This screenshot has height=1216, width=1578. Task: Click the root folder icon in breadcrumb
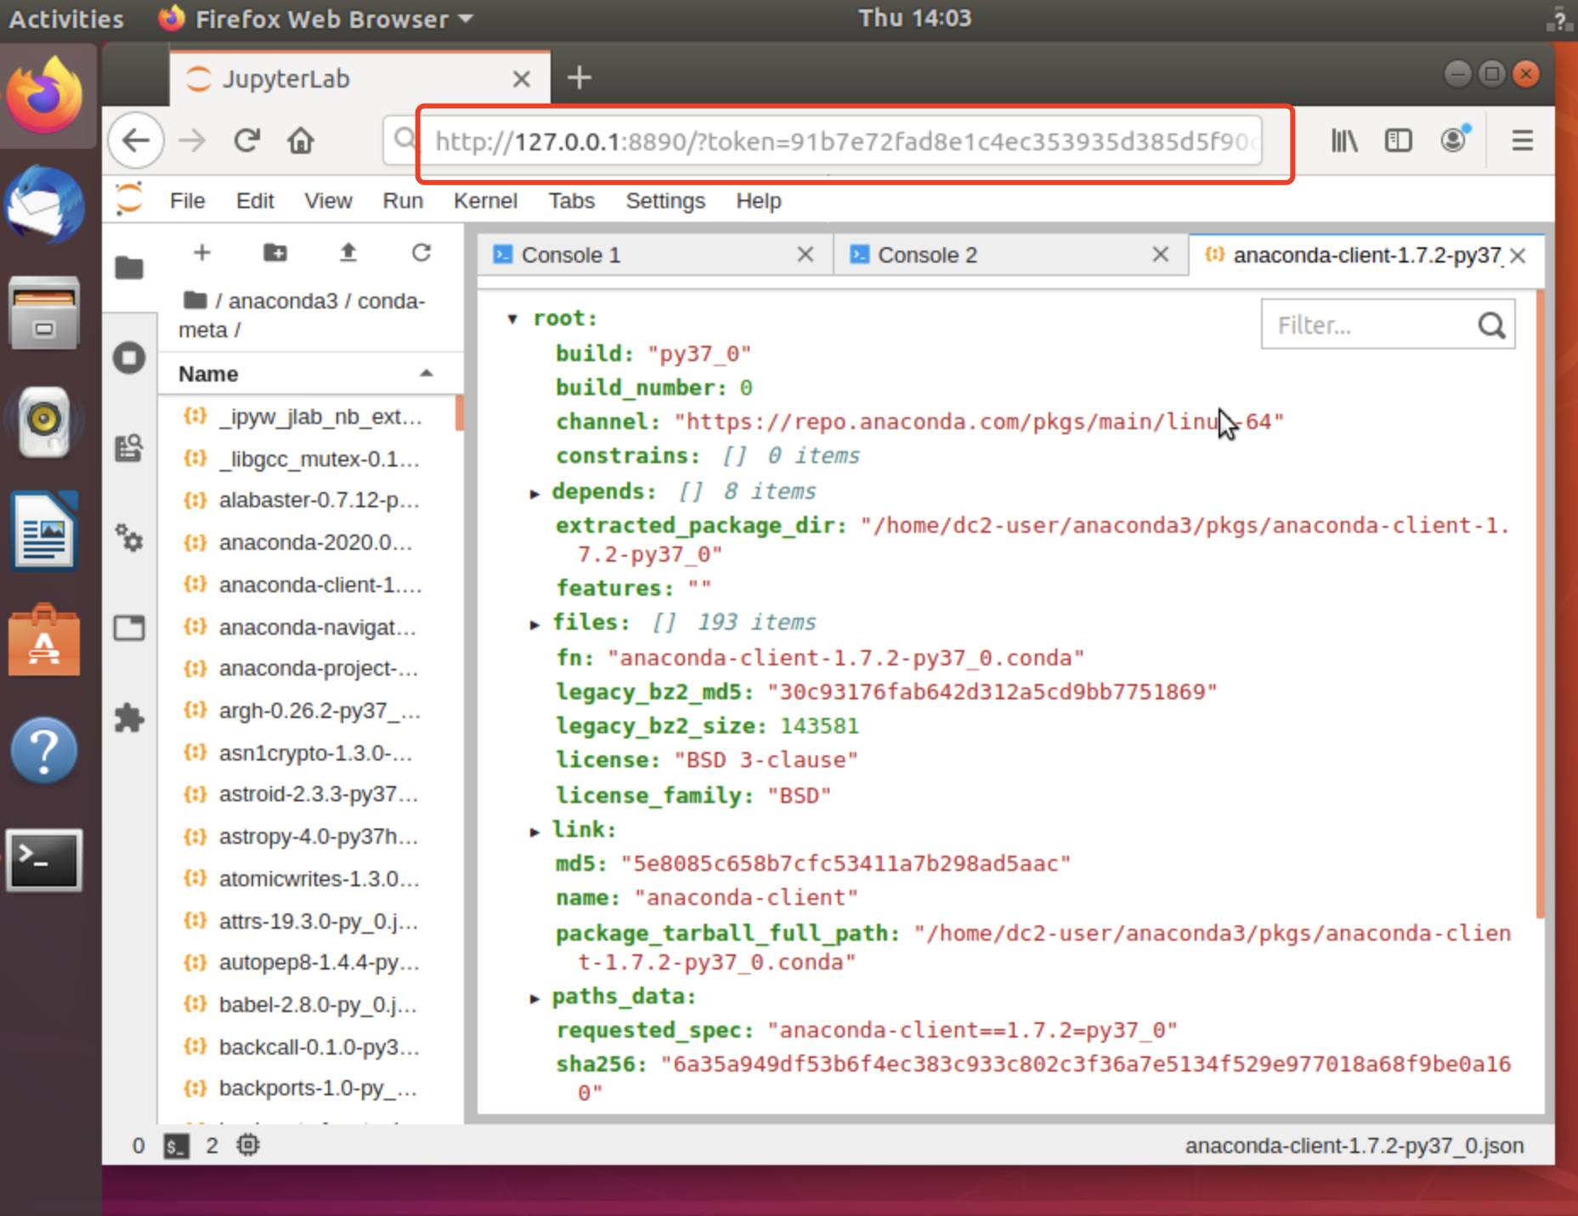point(195,300)
